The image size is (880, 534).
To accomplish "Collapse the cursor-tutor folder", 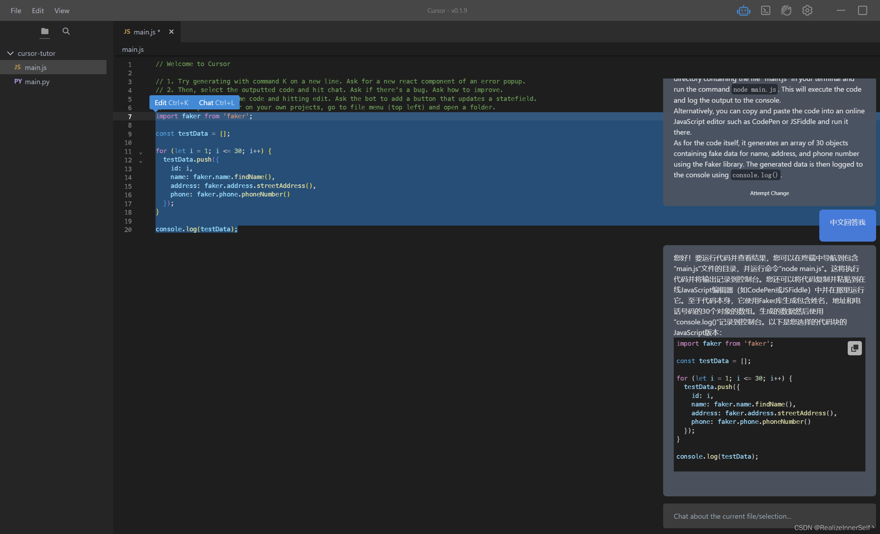I will (10, 53).
